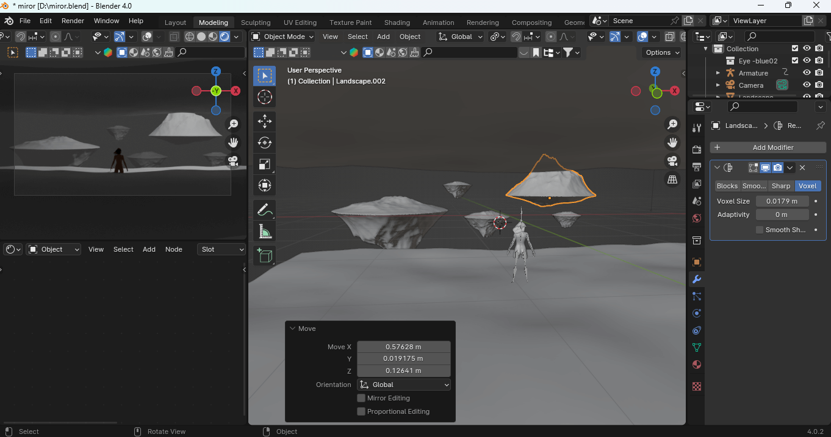This screenshot has width=831, height=437.
Task: Enable Proportional Editing in Move panel
Action: [x=361, y=411]
